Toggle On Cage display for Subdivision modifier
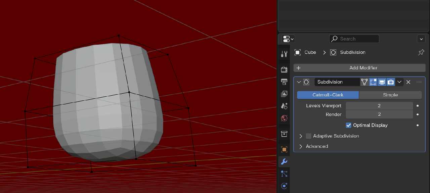This screenshot has width=430, height=193. click(x=364, y=82)
